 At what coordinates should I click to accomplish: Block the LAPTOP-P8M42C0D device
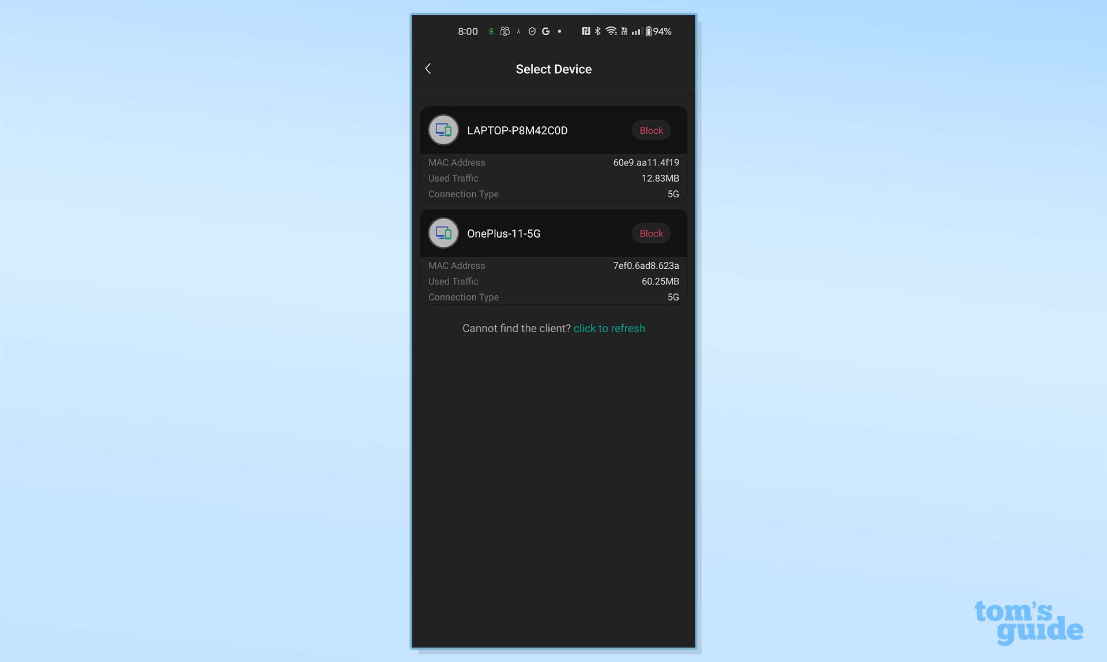coord(651,130)
